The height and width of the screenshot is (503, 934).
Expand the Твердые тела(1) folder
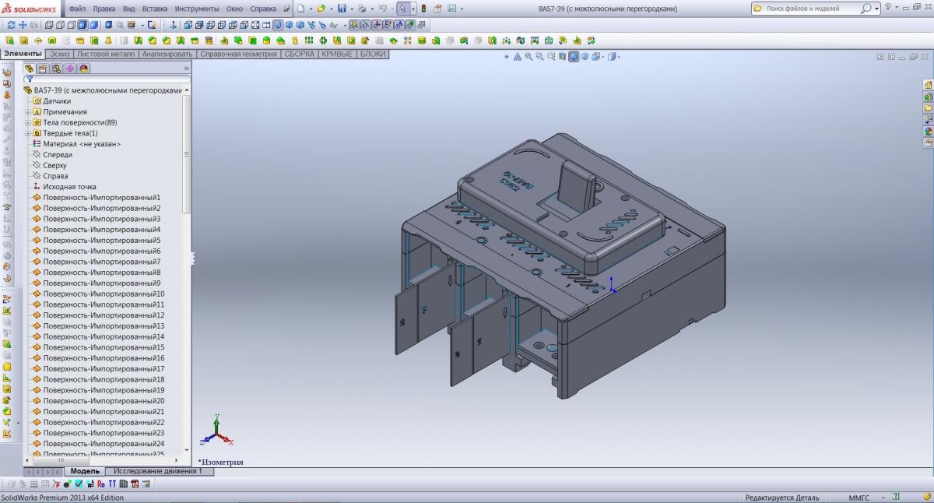(x=28, y=133)
